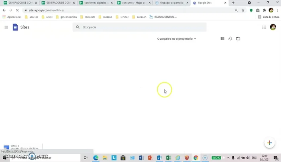The width and height of the screenshot is (281, 162).
Task: Open PowerPoint from the taskbar
Action: pyautogui.click(x=151, y=158)
